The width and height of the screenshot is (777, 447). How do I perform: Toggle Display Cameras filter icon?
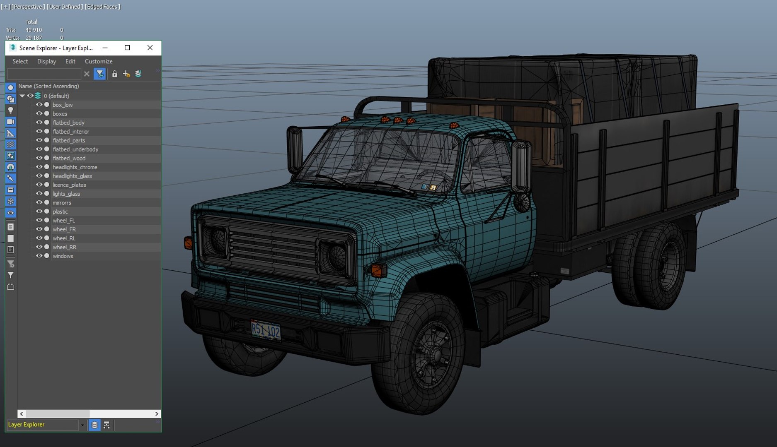tap(11, 122)
